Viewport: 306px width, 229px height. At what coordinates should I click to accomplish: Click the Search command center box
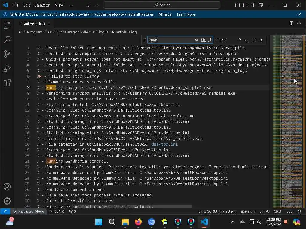[x=162, y=5]
